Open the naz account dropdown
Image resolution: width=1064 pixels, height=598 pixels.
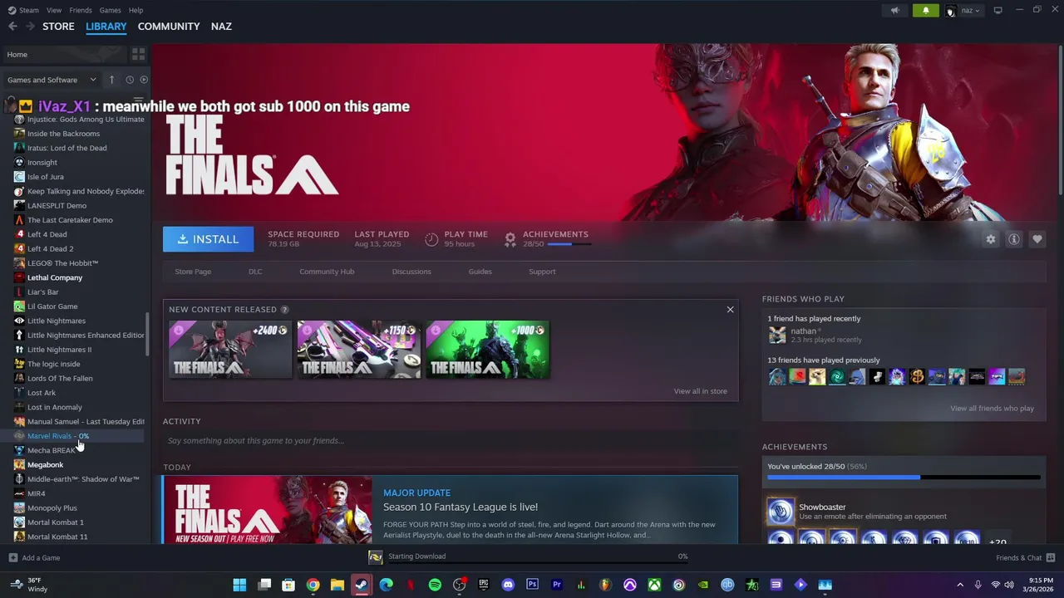point(964,10)
